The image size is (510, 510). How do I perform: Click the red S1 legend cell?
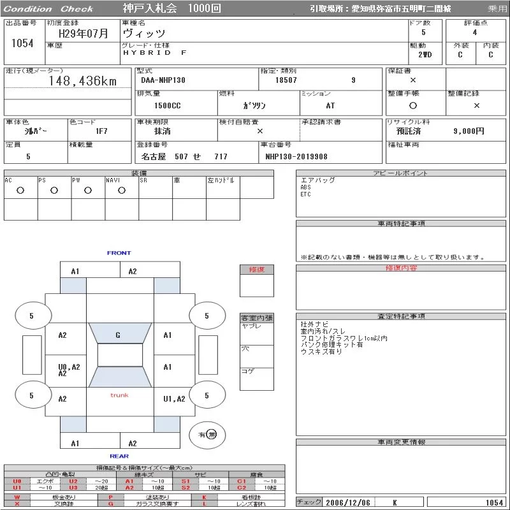click(x=186, y=481)
